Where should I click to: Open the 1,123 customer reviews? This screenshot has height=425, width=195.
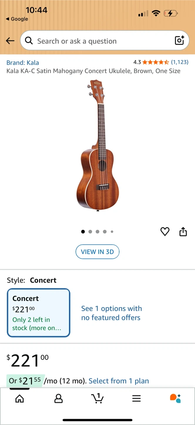click(x=179, y=62)
